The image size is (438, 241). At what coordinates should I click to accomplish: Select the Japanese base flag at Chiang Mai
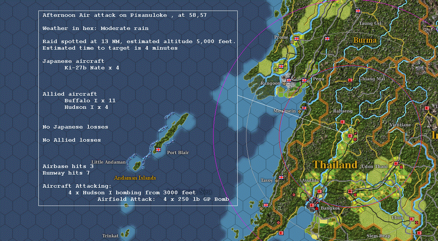coord(350,80)
